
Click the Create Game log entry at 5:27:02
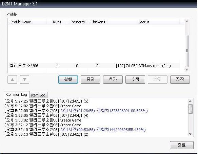pyautogui.click(x=43, y=106)
